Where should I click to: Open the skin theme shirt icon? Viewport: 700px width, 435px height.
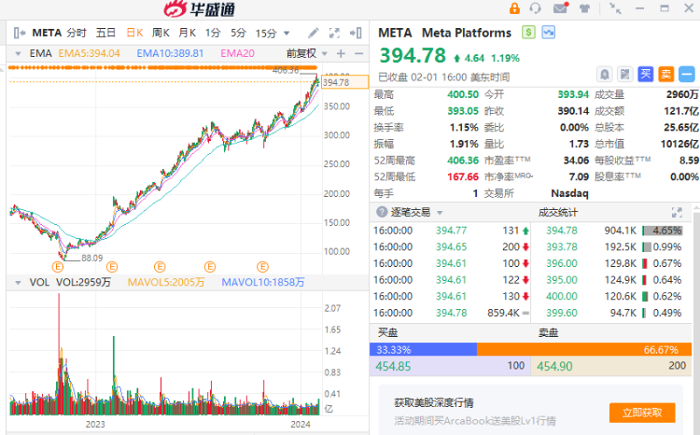click(x=584, y=9)
